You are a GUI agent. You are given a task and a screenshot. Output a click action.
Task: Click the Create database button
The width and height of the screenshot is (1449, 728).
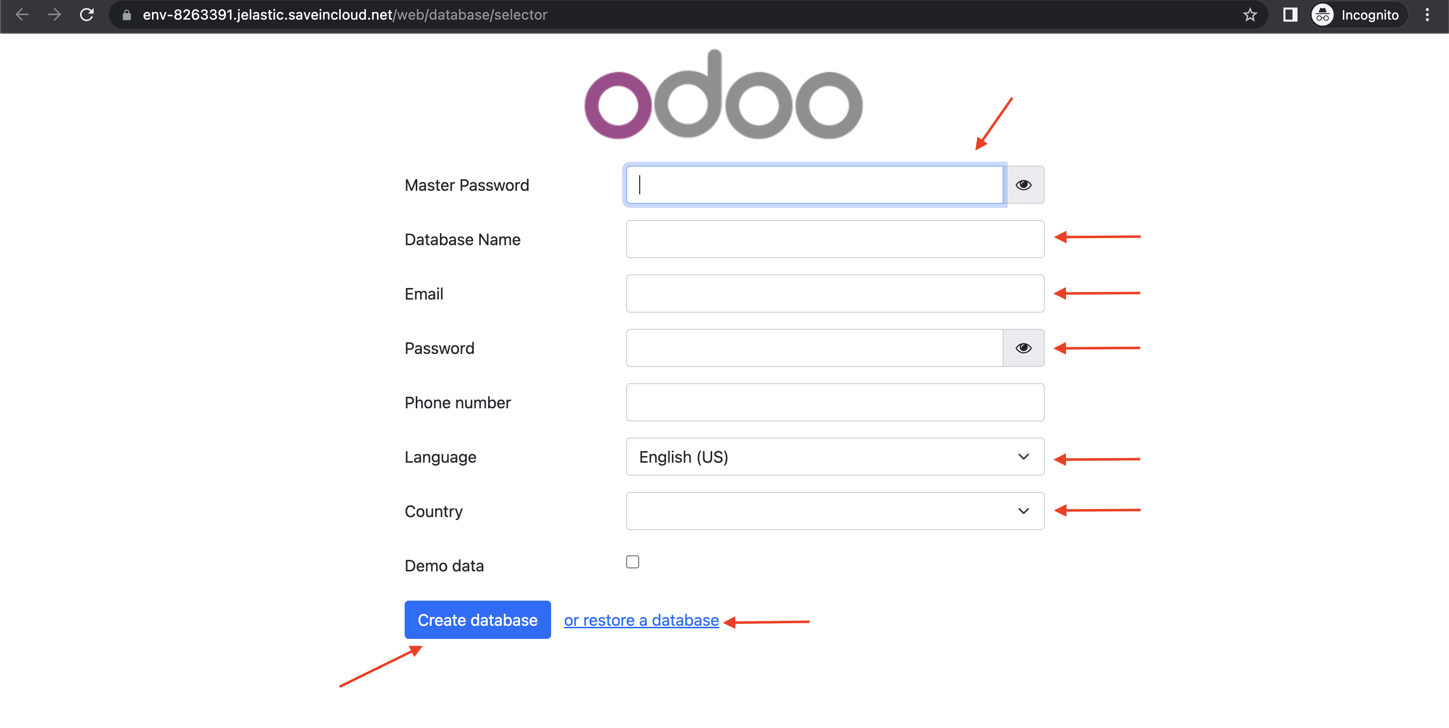(477, 619)
